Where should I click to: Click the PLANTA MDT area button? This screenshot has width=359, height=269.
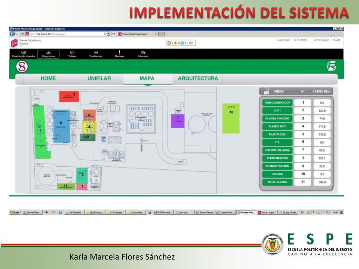click(277, 126)
